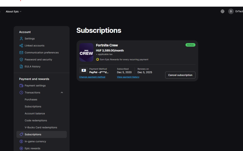This screenshot has width=243, height=151.
Task: Select Account balance in sidebar
Action: tap(35, 114)
